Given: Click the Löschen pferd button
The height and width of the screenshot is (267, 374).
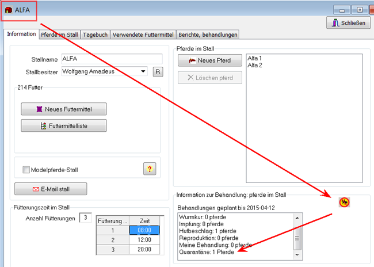Looking at the screenshot, I should click(210, 78).
